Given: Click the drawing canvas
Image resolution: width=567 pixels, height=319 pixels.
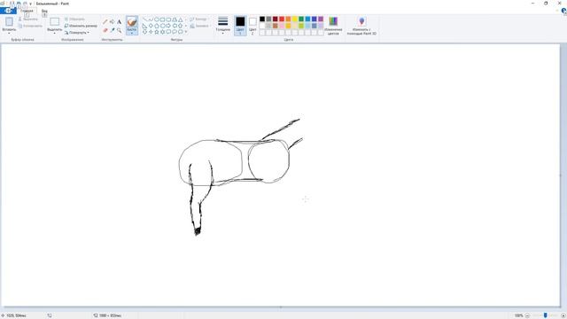Looking at the screenshot, I should coord(280,175).
